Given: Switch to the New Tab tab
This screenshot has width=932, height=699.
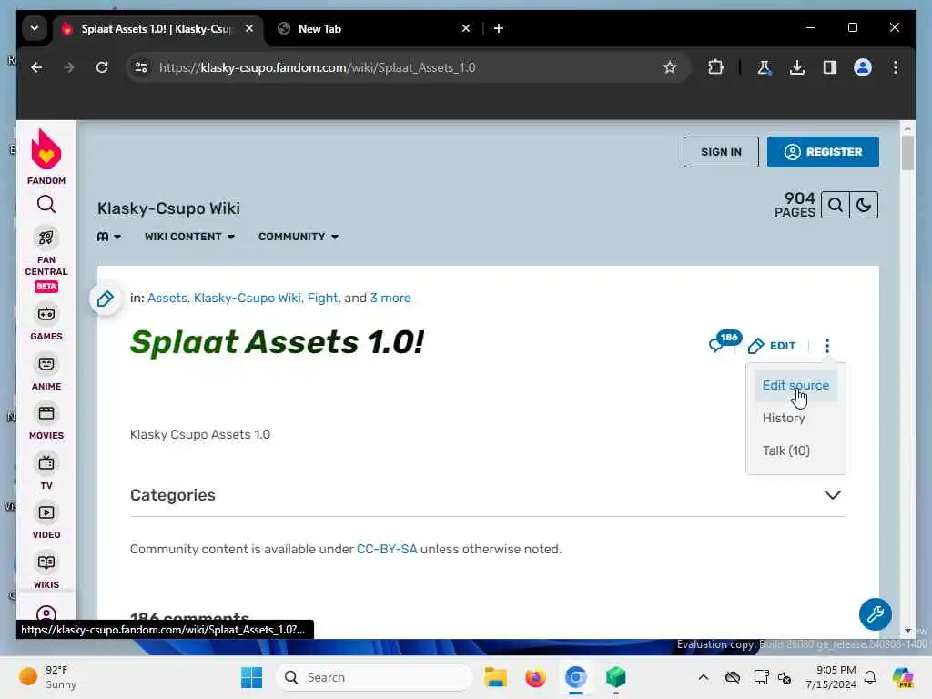Looking at the screenshot, I should point(374,28).
